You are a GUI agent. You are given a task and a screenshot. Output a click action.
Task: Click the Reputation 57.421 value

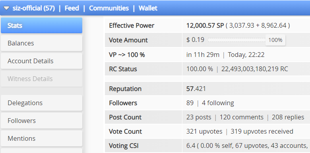pyautogui.click(x=196, y=89)
